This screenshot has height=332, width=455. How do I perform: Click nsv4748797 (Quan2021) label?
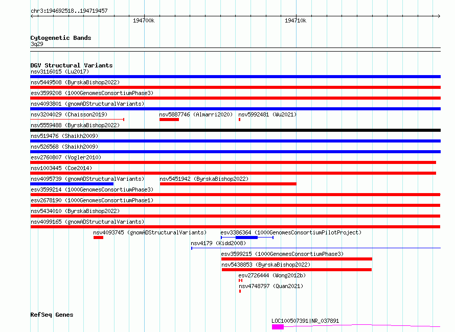[271, 286]
